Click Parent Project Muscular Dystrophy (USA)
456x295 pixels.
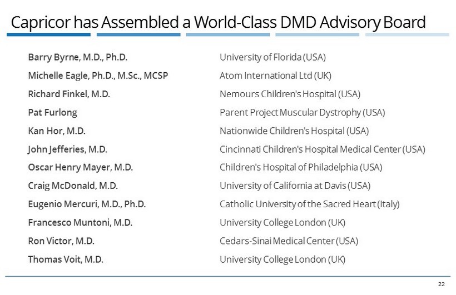(302, 112)
